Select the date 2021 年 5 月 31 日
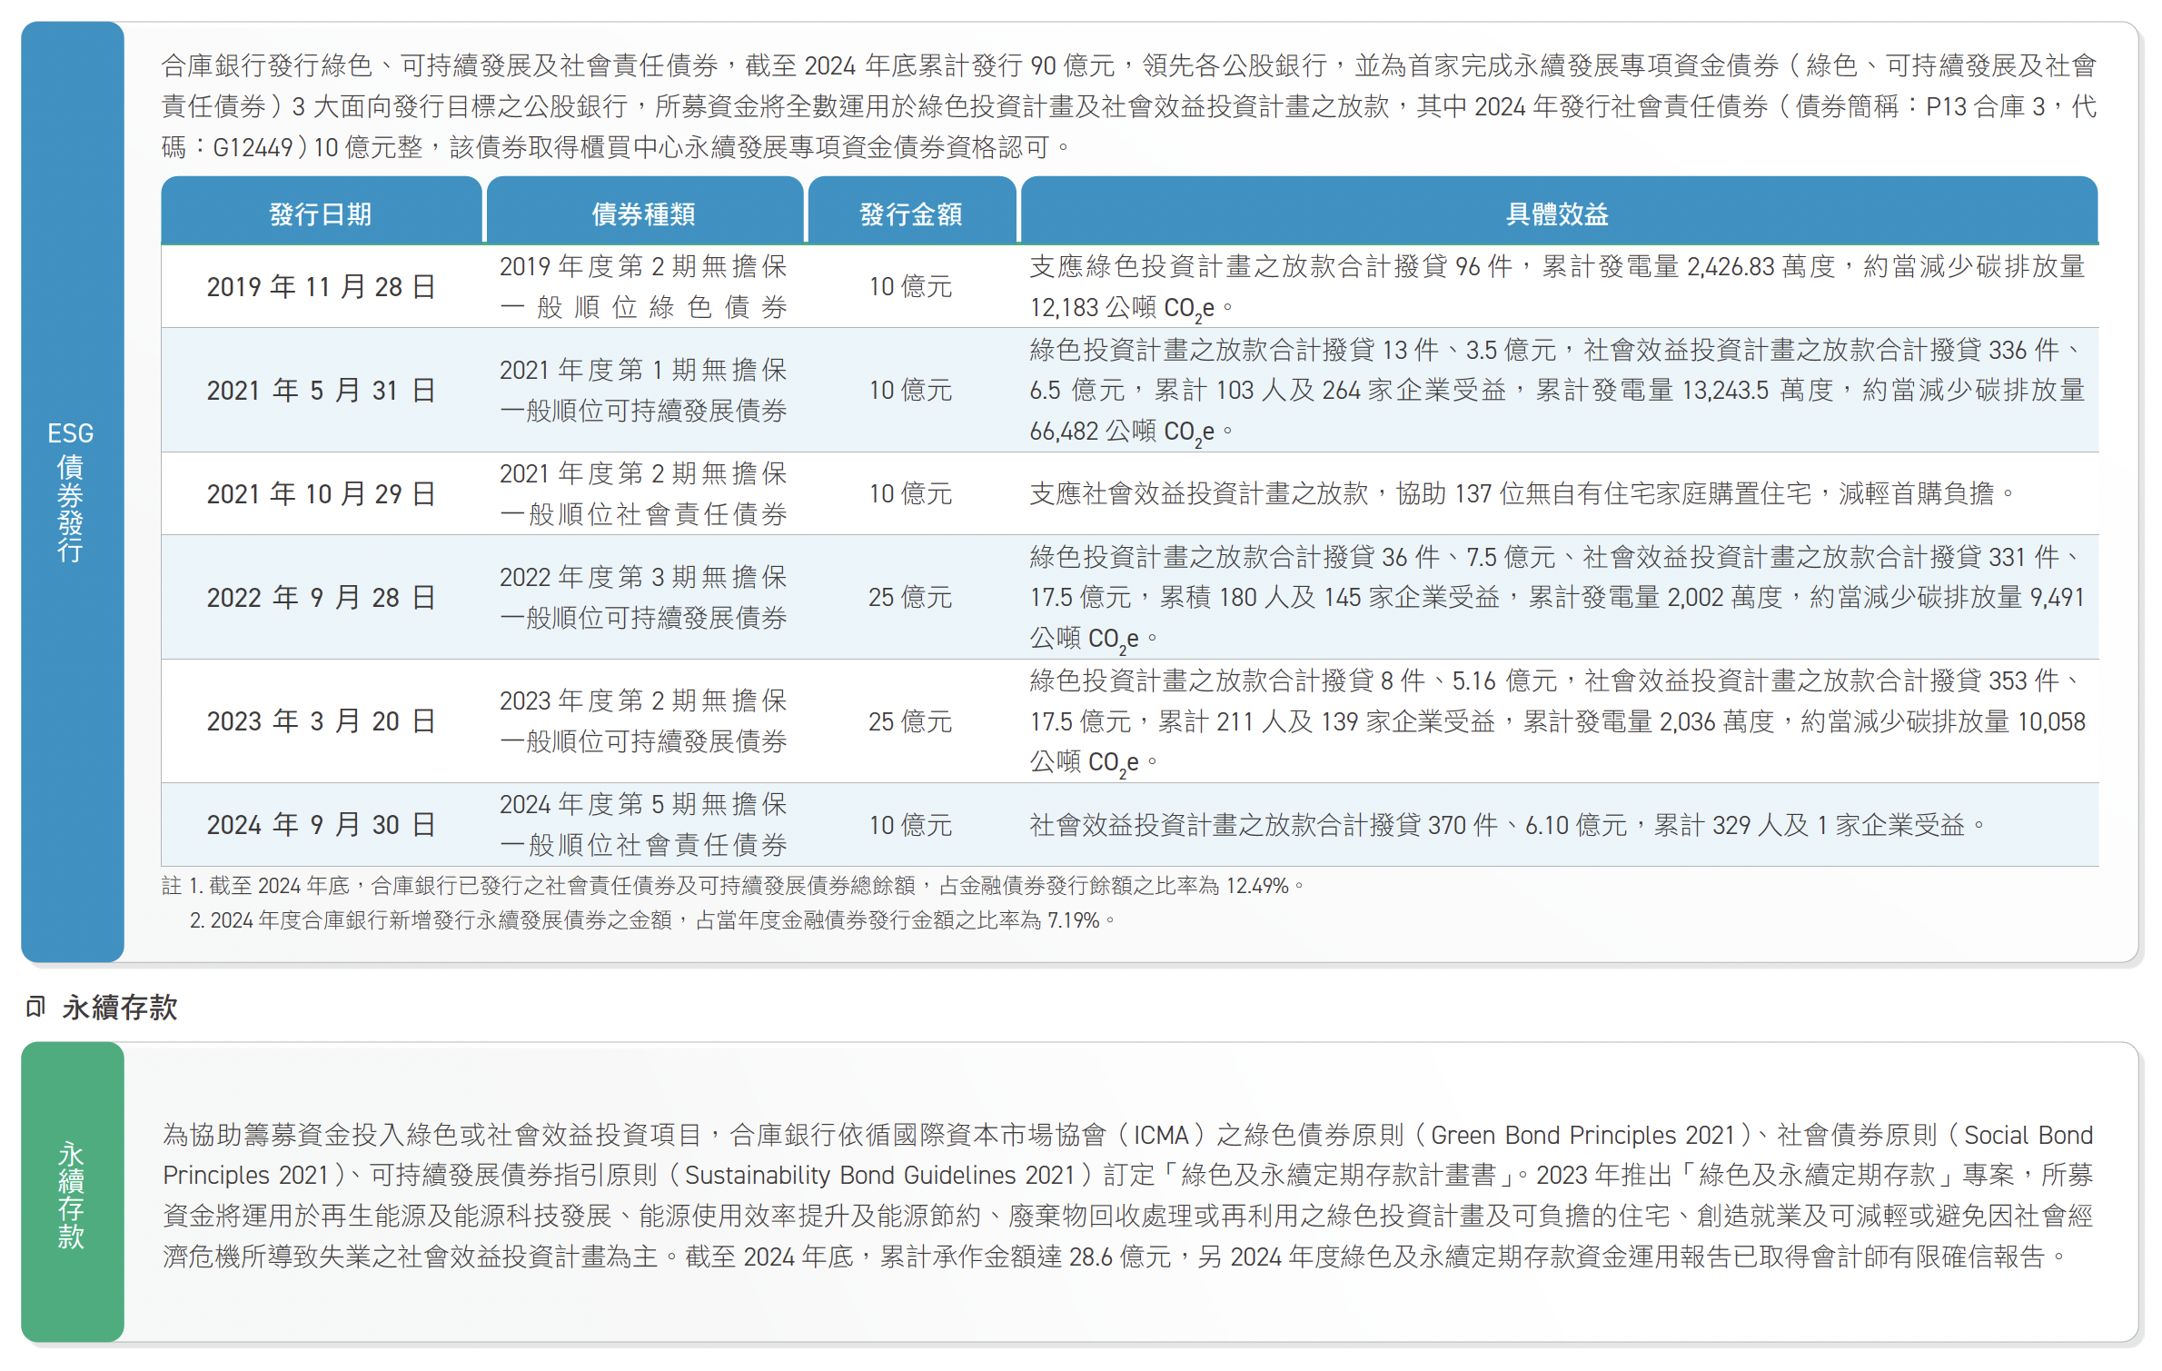 (321, 391)
